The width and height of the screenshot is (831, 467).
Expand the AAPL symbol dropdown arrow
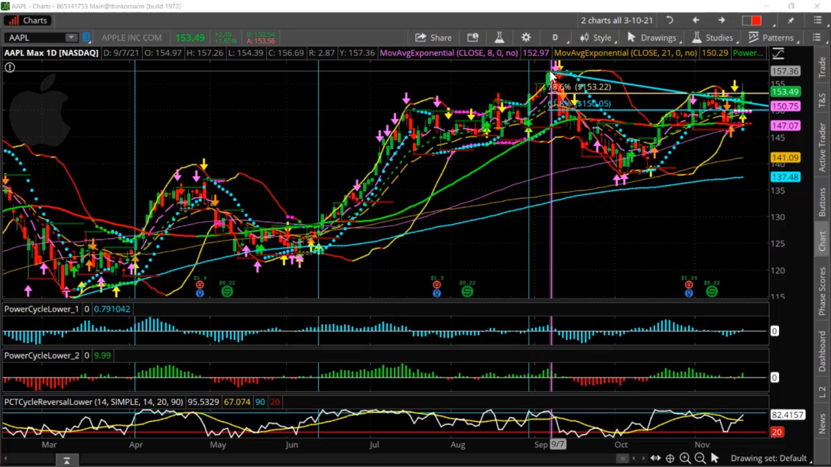pyautogui.click(x=71, y=38)
